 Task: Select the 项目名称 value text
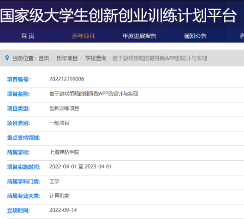tap(93, 94)
